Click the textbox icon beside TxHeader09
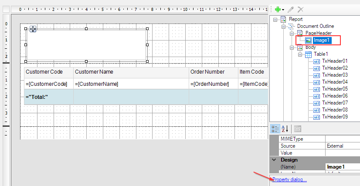Image resolution: width=360 pixels, height=186 pixels. (316, 117)
